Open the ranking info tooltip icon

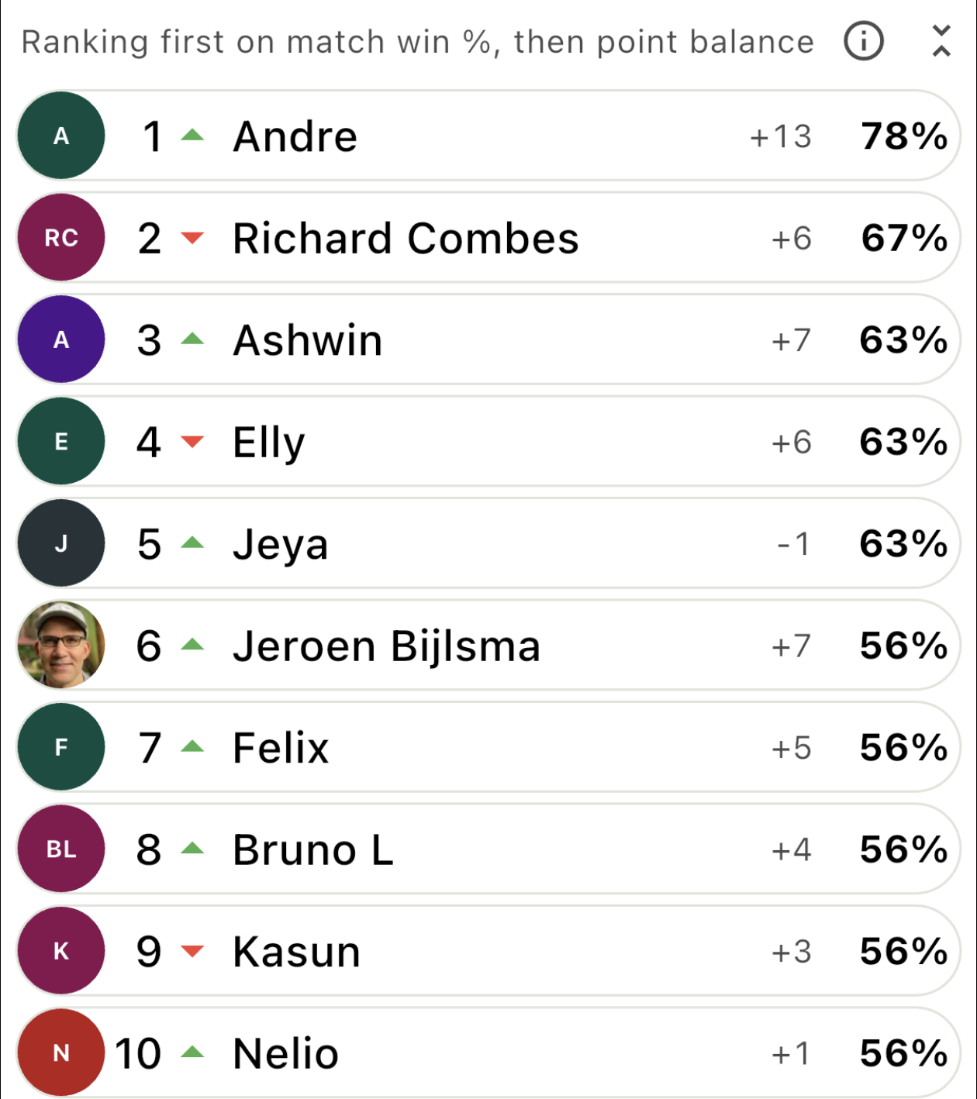click(863, 41)
